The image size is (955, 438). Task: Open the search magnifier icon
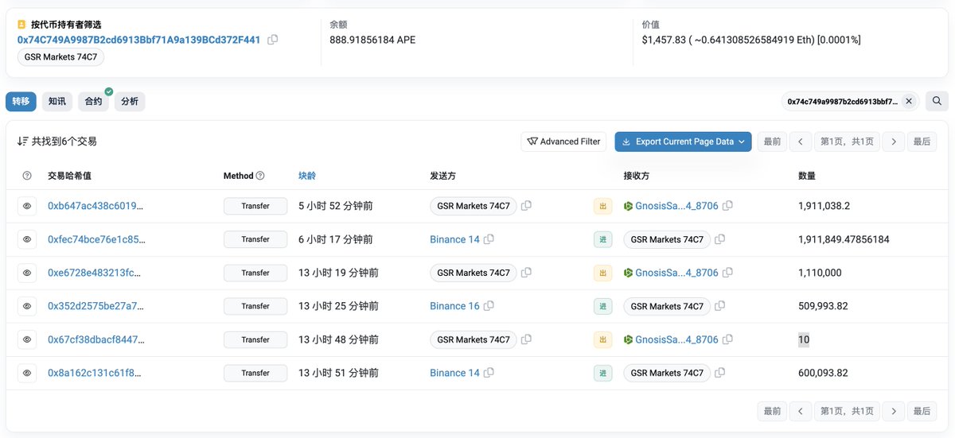click(937, 101)
